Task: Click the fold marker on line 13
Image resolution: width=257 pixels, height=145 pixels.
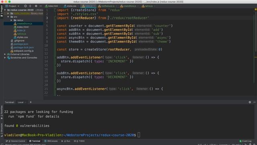Action: [x=55, y=57]
